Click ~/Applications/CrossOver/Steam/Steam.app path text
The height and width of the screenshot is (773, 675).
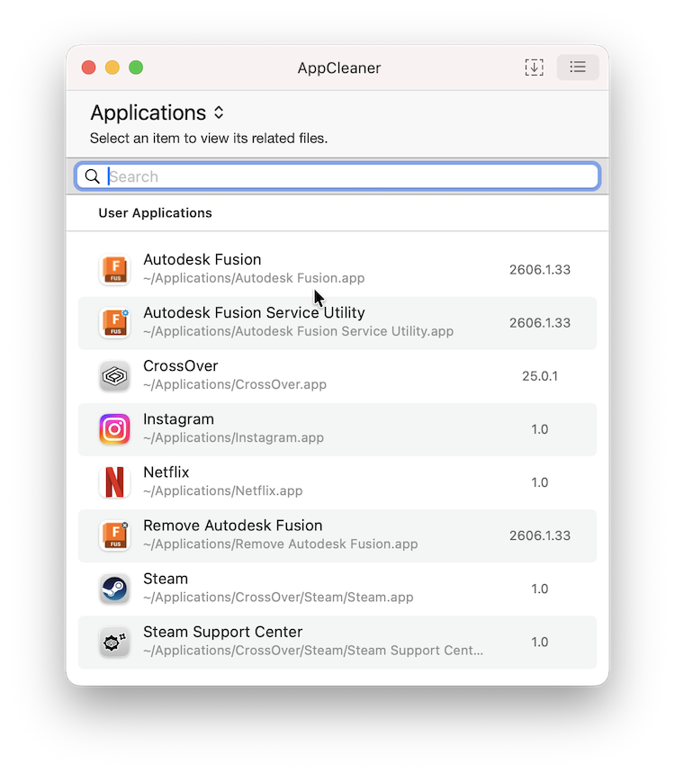(279, 598)
